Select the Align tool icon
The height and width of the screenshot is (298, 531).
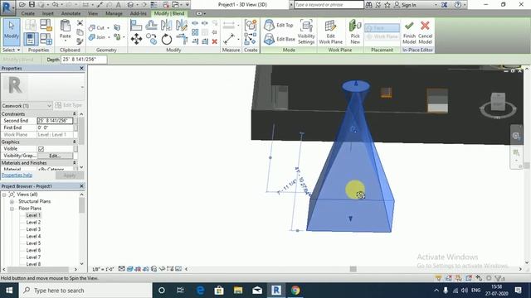(x=136, y=25)
